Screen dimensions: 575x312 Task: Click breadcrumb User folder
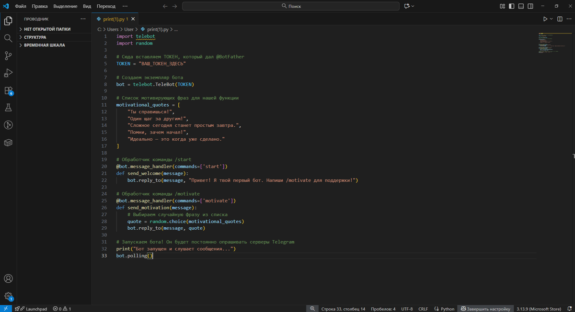129,29
